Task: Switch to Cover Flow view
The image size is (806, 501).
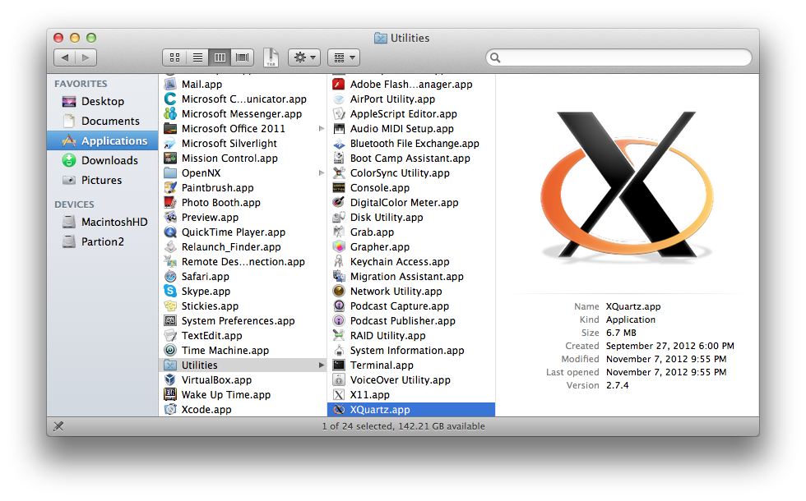Action: [x=242, y=57]
